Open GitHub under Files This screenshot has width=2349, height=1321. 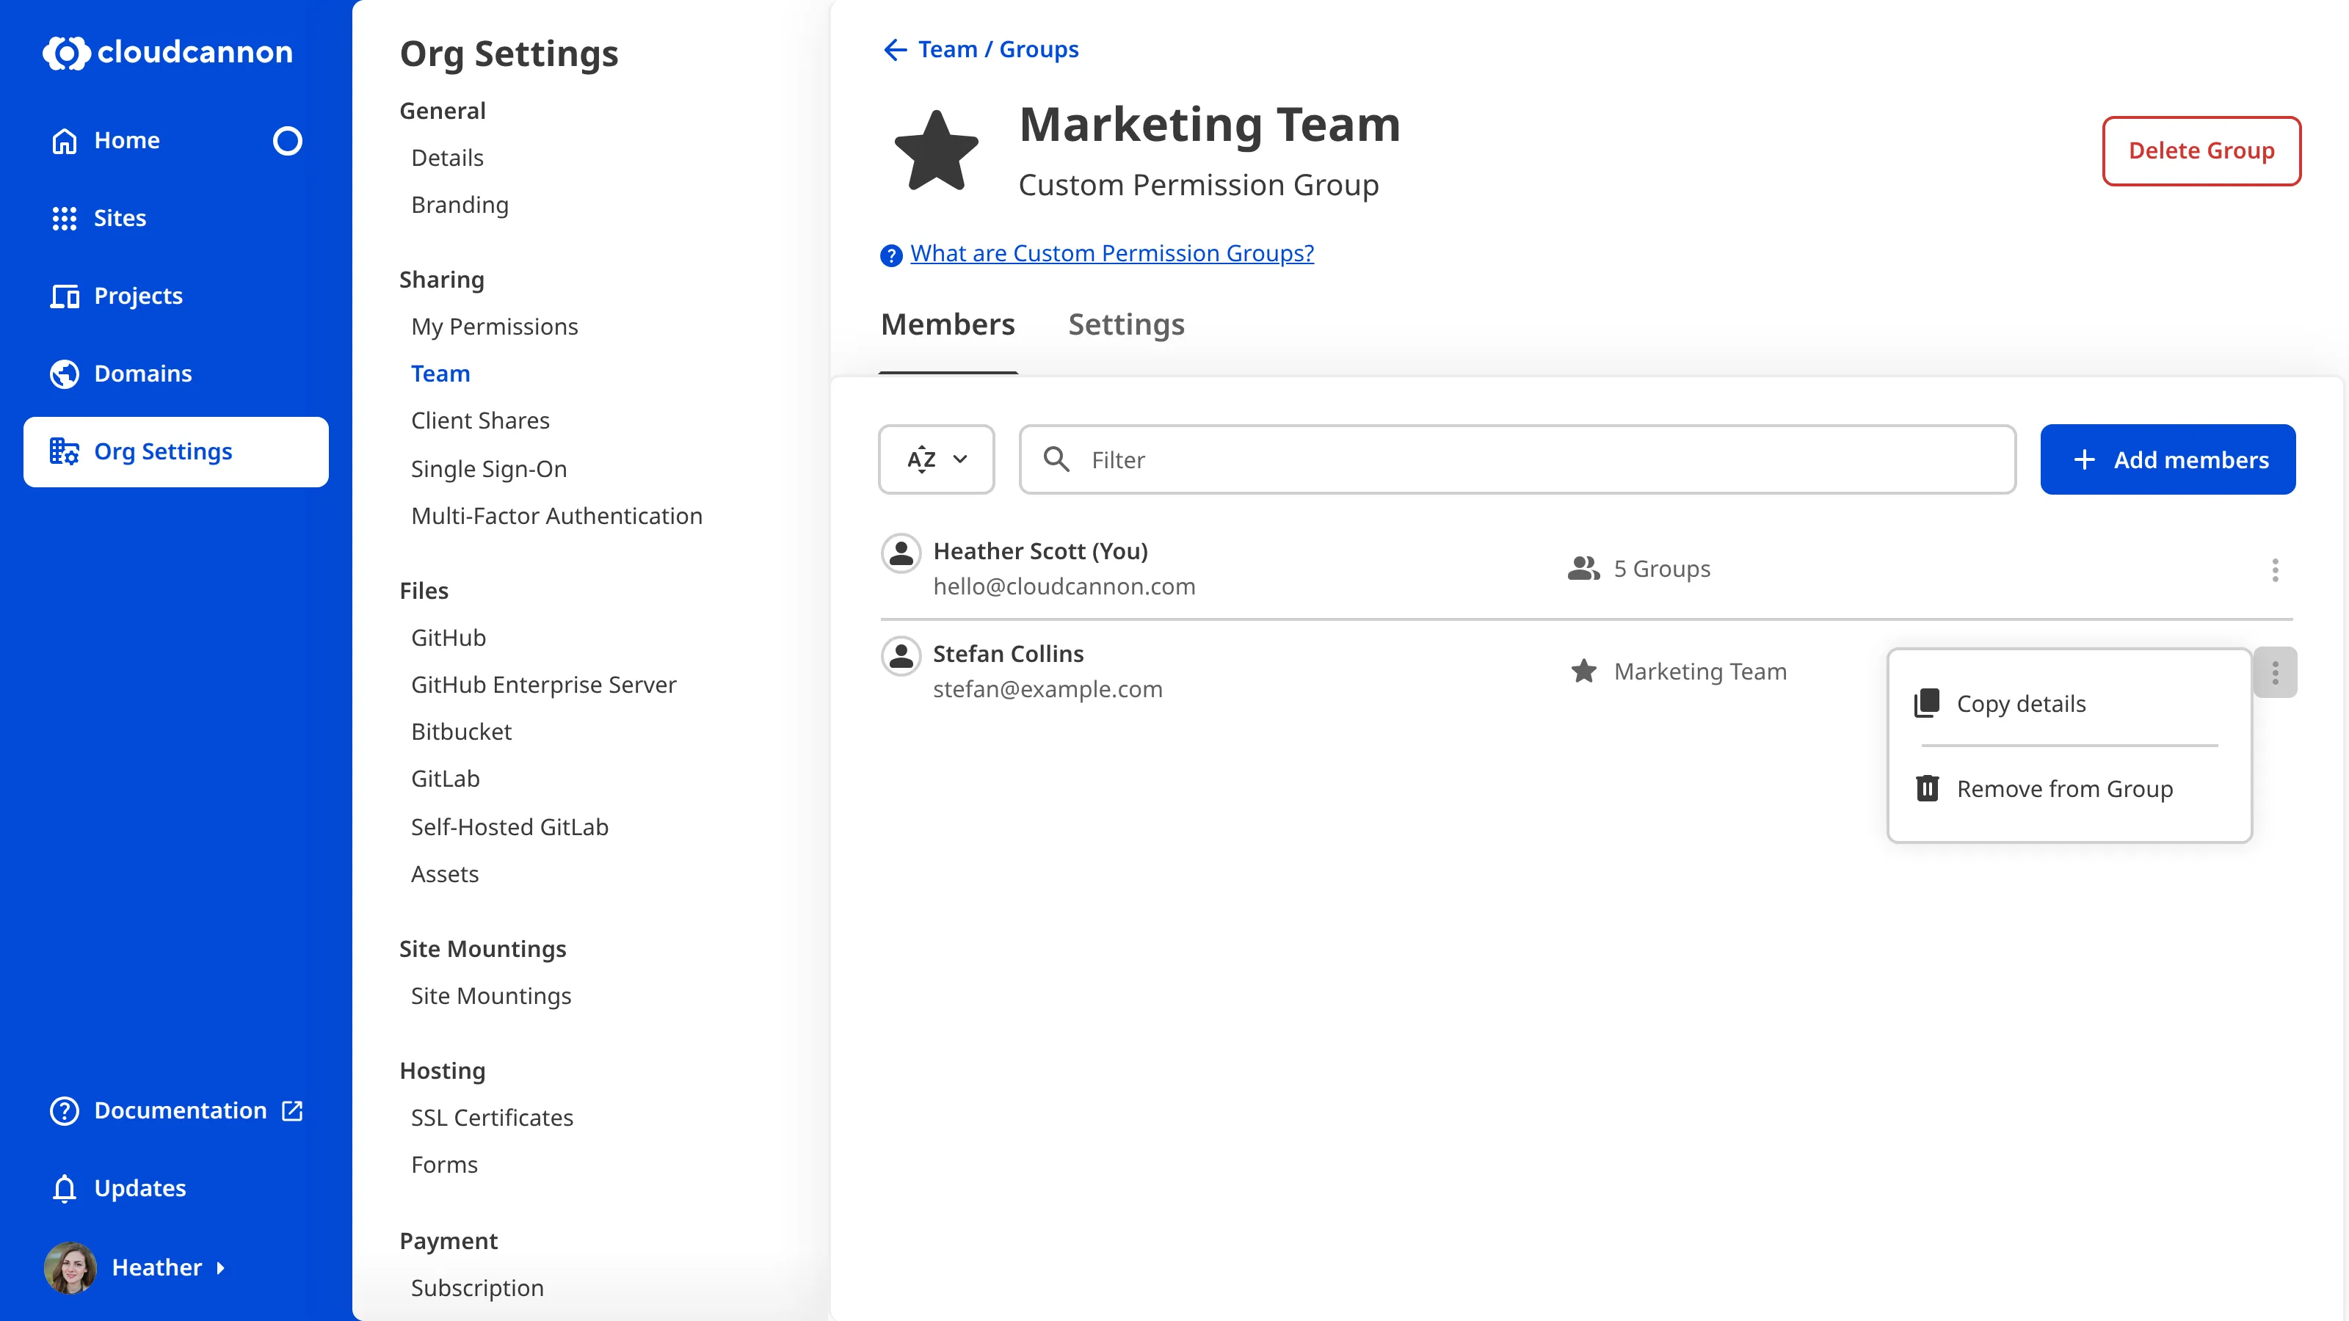[448, 637]
